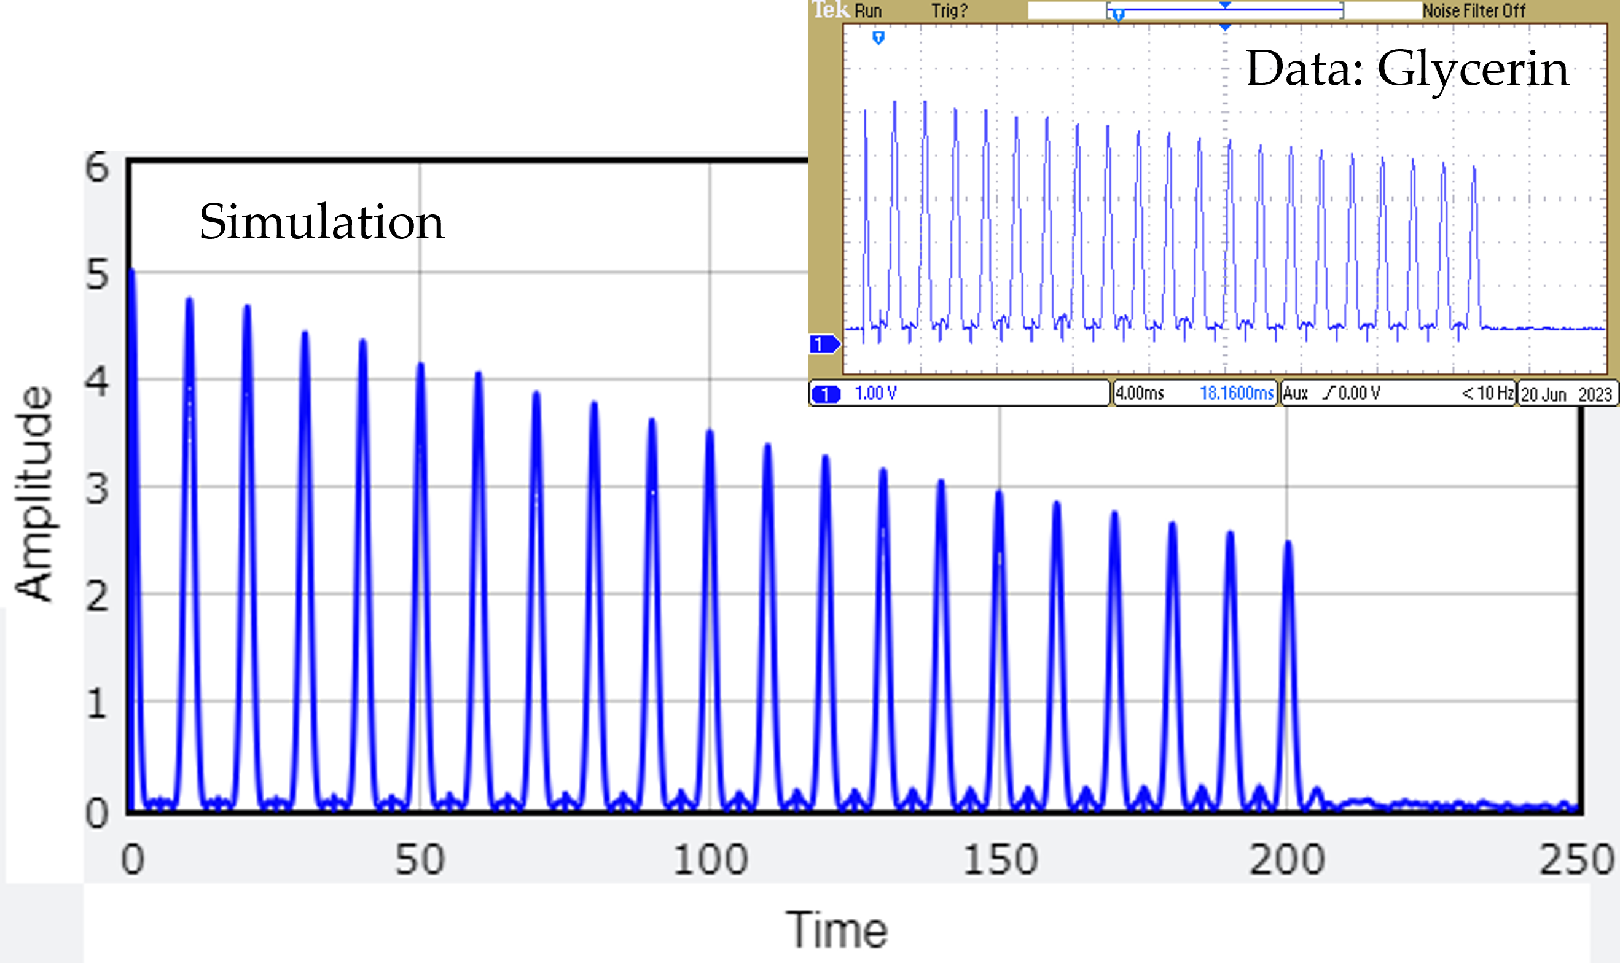Click the 4.00ms timebase readout
This screenshot has width=1620, height=963.
pos(1140,393)
